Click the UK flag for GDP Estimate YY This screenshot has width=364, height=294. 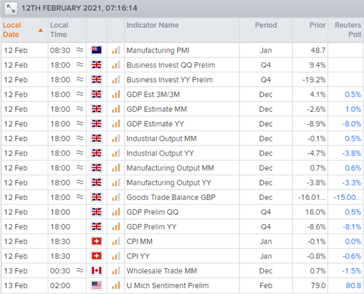point(96,124)
